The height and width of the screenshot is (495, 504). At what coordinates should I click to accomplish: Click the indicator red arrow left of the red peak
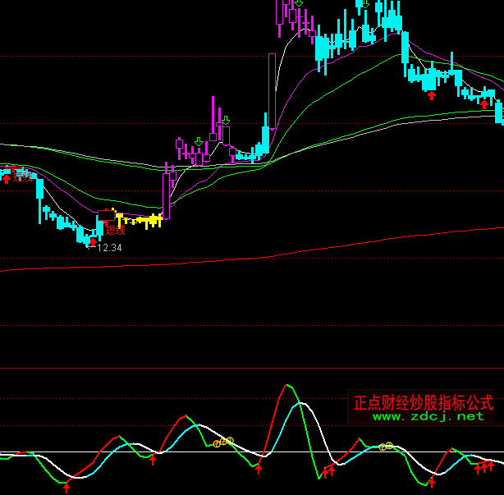pyautogui.click(x=259, y=468)
